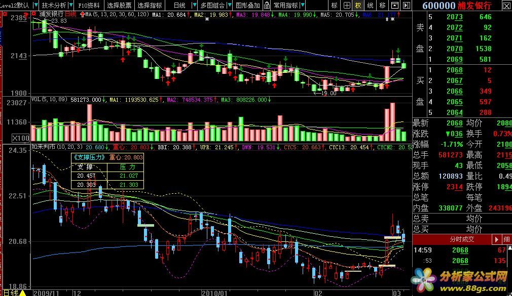
Task: Expand the 日线 period dropdown arrow
Action: click(x=194, y=5)
